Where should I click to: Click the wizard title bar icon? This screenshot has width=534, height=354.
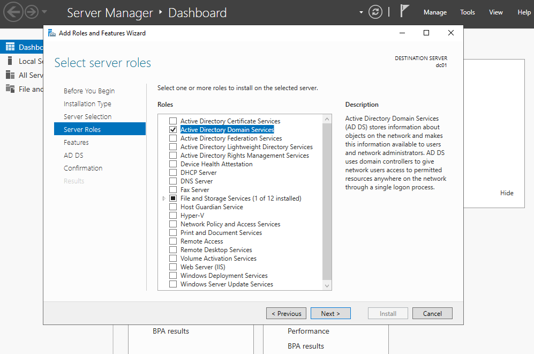click(x=52, y=33)
